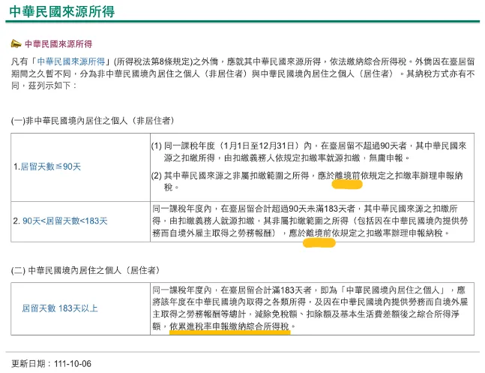
Task: Click the text 更新日期：111-10-06
Action: (x=51, y=363)
